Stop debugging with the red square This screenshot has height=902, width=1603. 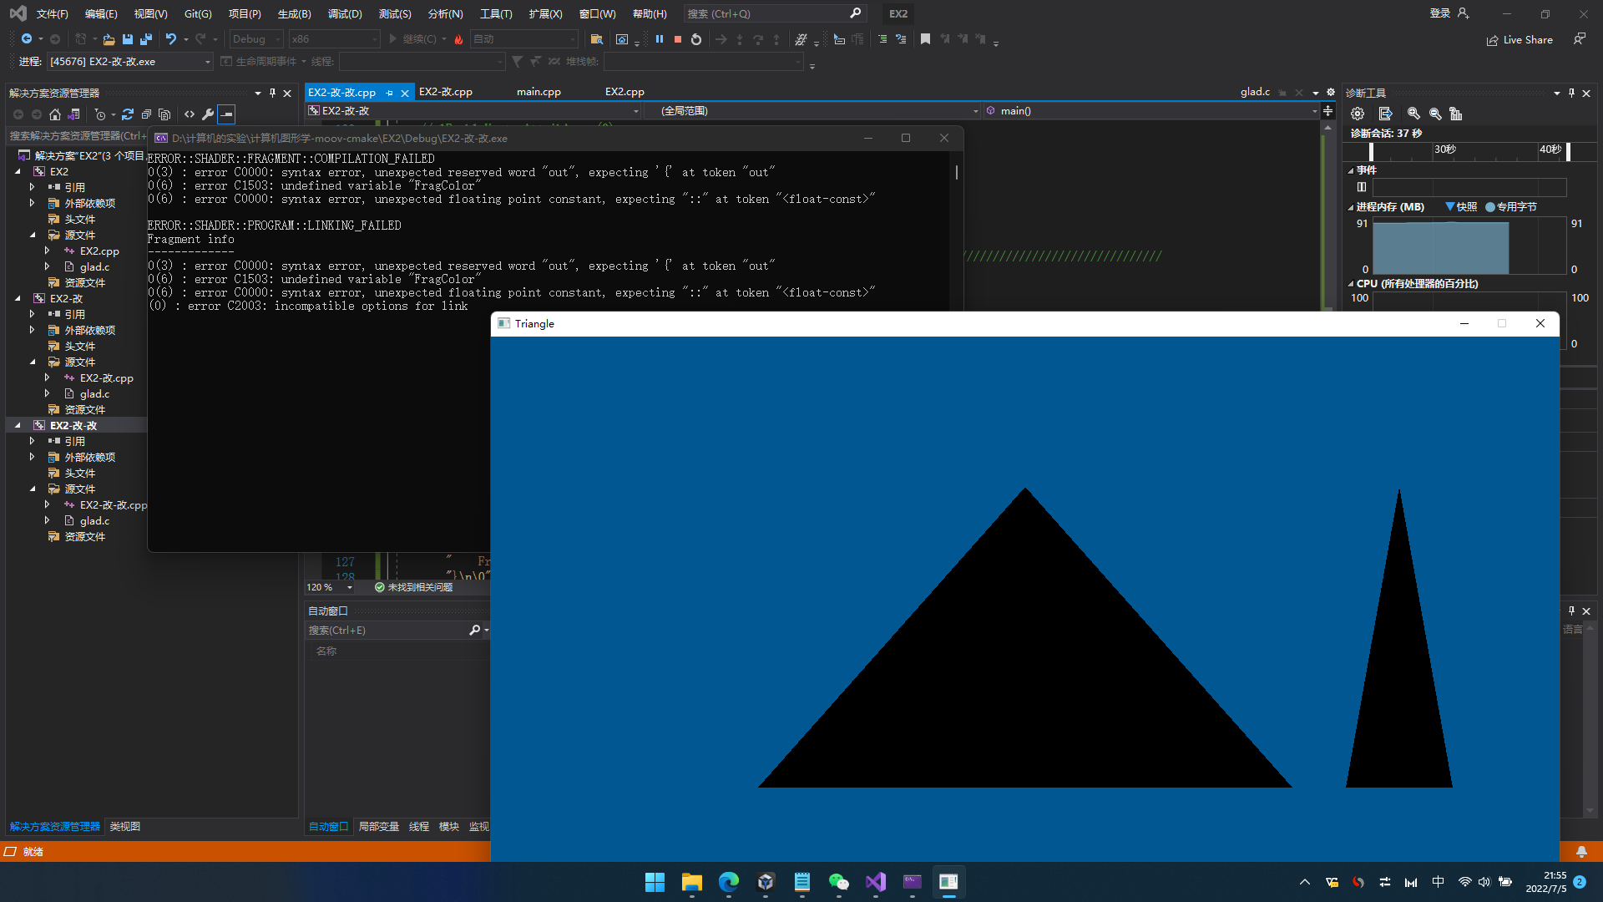[x=678, y=39]
